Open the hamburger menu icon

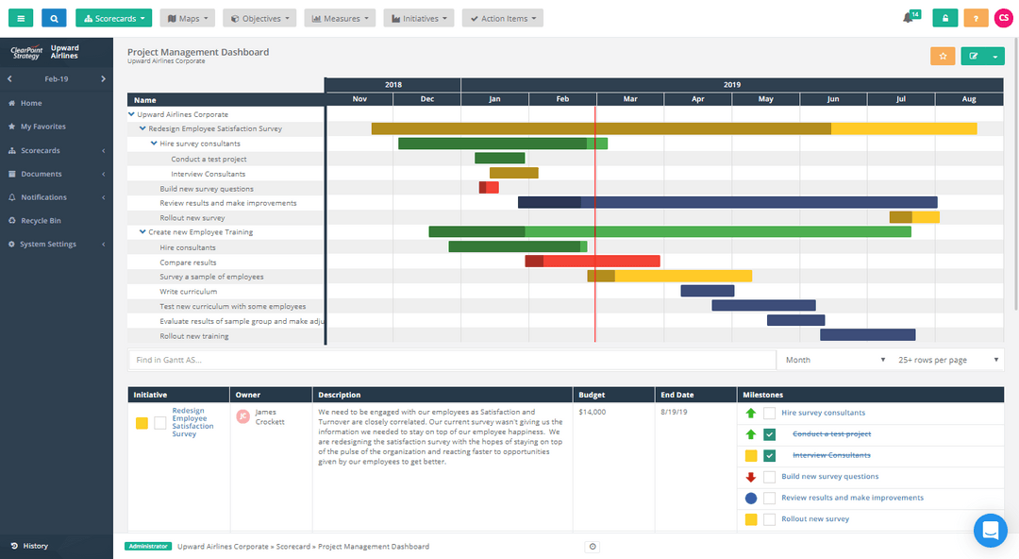(20, 18)
